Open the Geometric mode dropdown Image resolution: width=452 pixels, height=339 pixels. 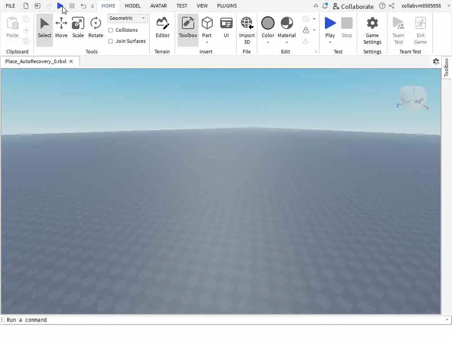pyautogui.click(x=128, y=18)
